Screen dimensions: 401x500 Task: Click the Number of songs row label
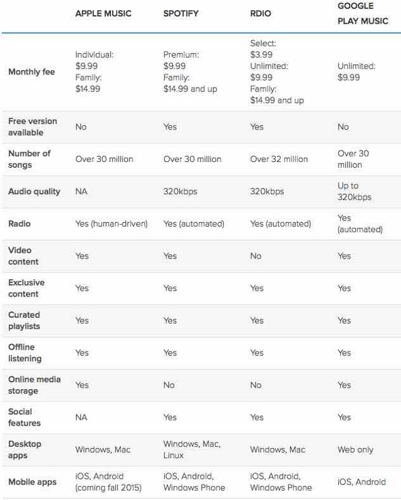(x=29, y=159)
